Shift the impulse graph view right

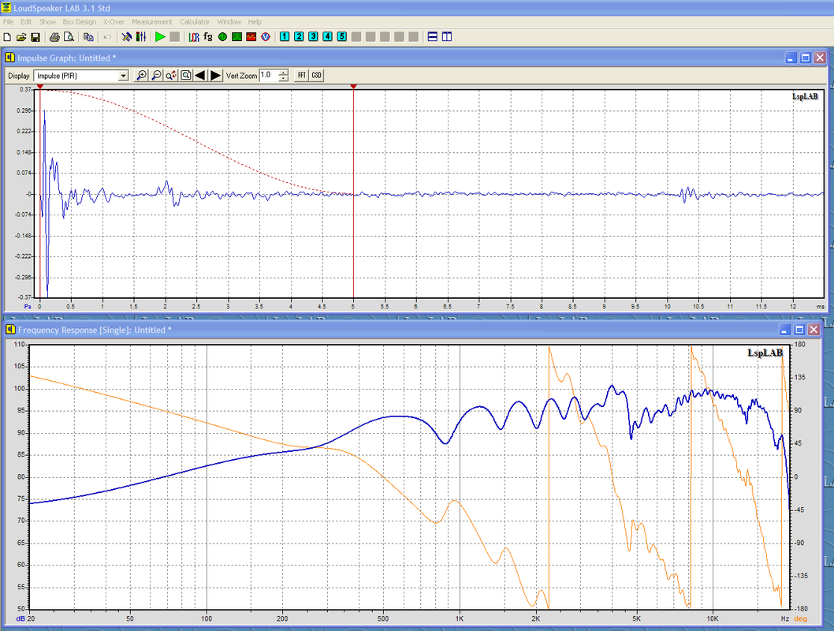(215, 76)
